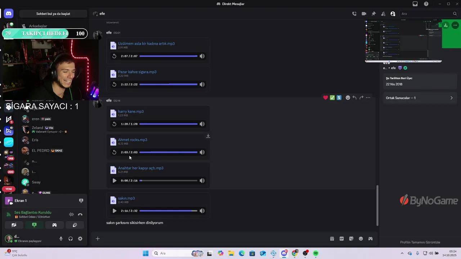Open the screen share preview thumbnail
Screen dimensions: 461x259
(x=403, y=41)
